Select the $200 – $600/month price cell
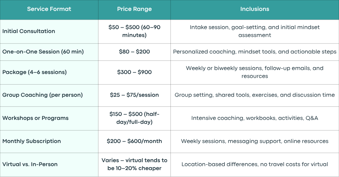 (134, 141)
